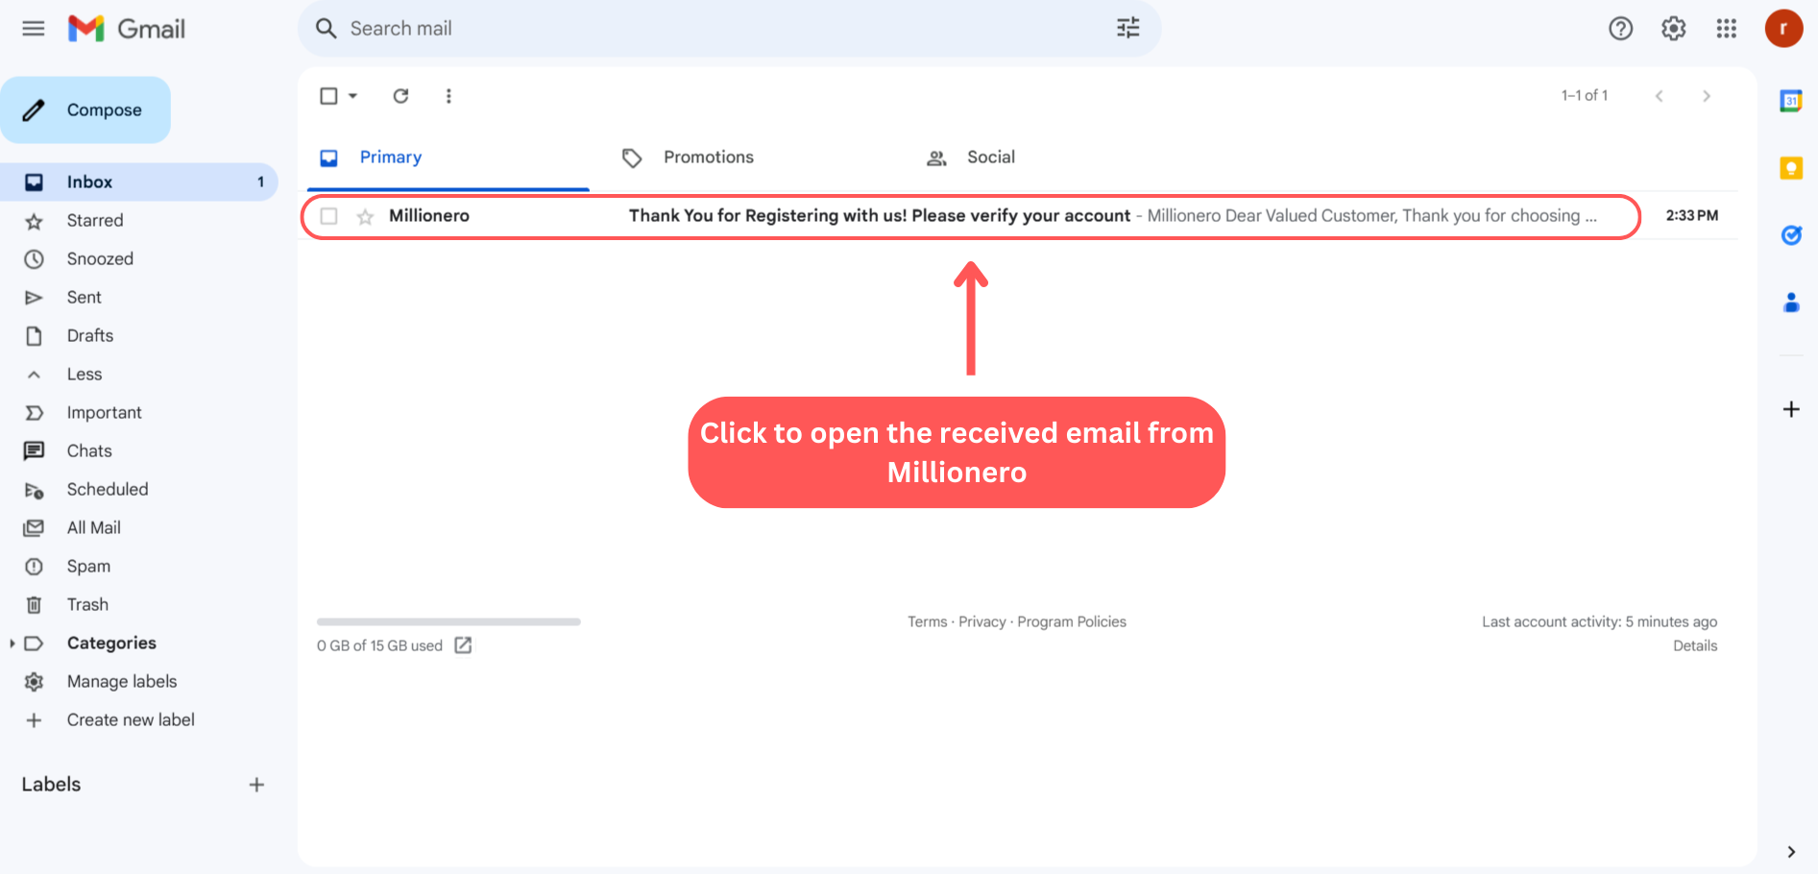
Task: Expand the Categories label
Action: (12, 643)
